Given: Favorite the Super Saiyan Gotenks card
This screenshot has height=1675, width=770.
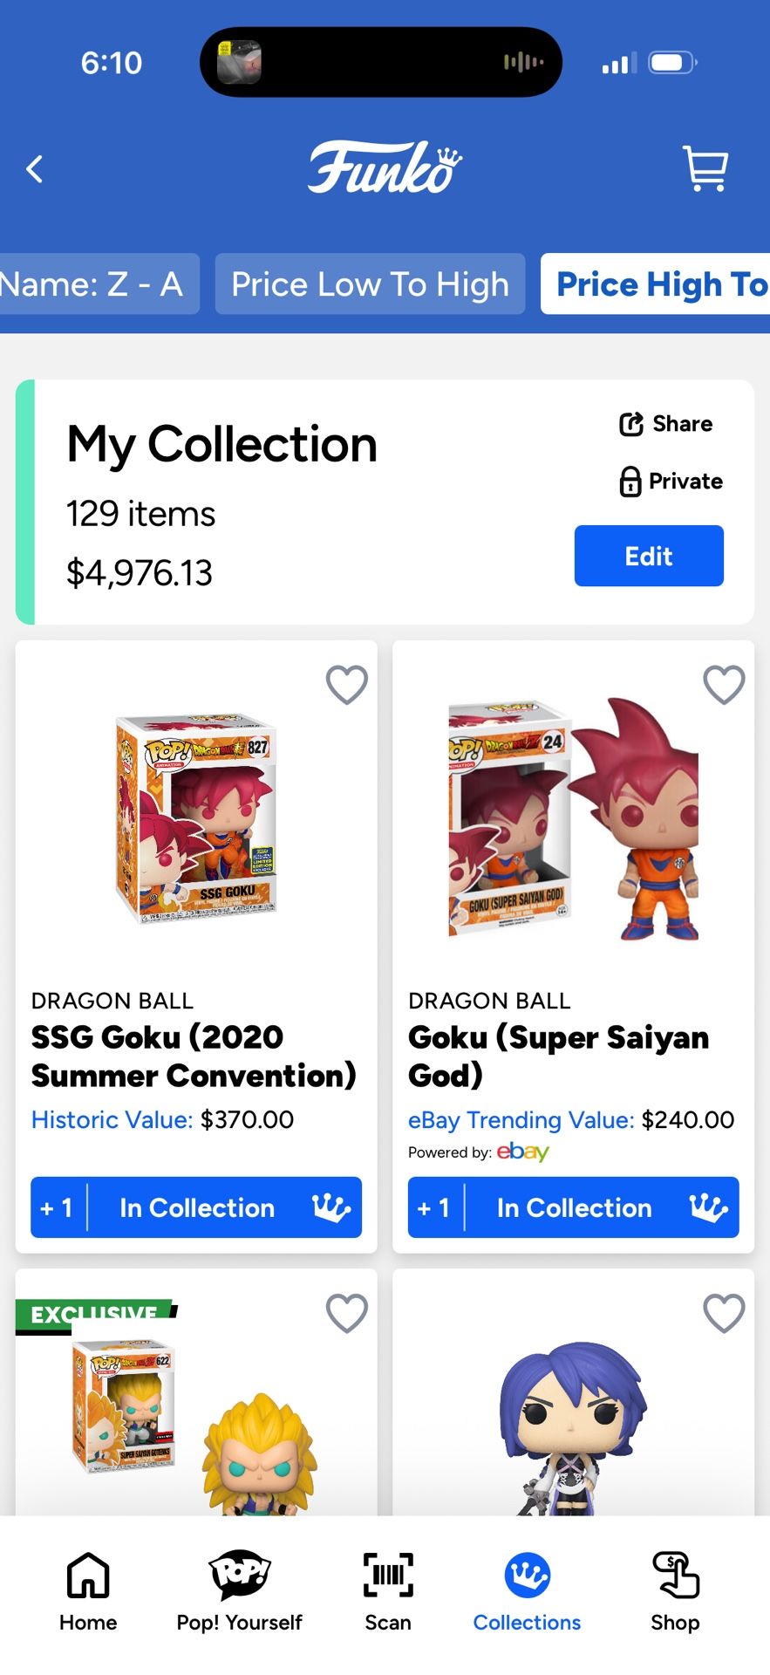Looking at the screenshot, I should click(x=346, y=1312).
